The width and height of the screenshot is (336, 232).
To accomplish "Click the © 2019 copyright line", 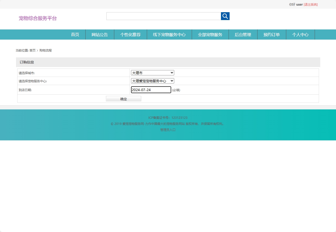I will click(x=168, y=124).
